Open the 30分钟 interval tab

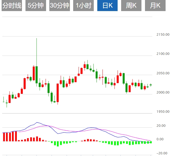click(x=60, y=6)
